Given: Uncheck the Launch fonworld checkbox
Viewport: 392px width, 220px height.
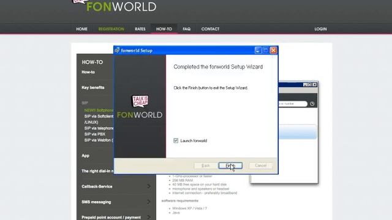Looking at the screenshot, I should click(176, 141).
